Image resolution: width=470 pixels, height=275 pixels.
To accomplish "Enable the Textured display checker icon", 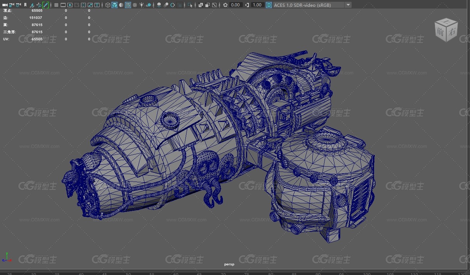I will pos(135,5).
